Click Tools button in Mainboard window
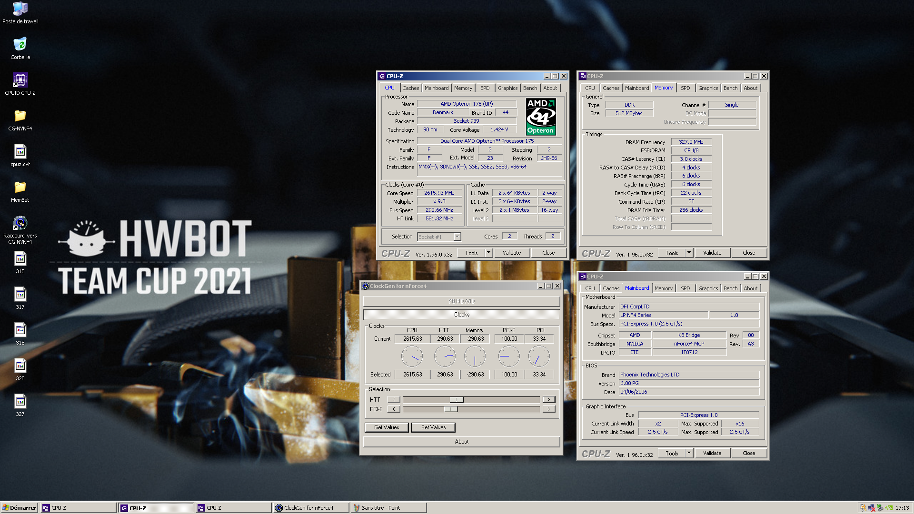Viewport: 914px width, 514px height. pos(672,453)
